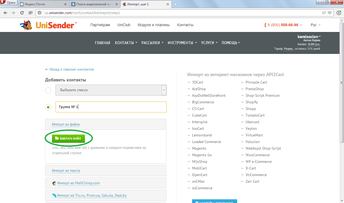Screen dimensions: 344x203
Task: Click the PrestaShop link
Action: tap(255, 89)
